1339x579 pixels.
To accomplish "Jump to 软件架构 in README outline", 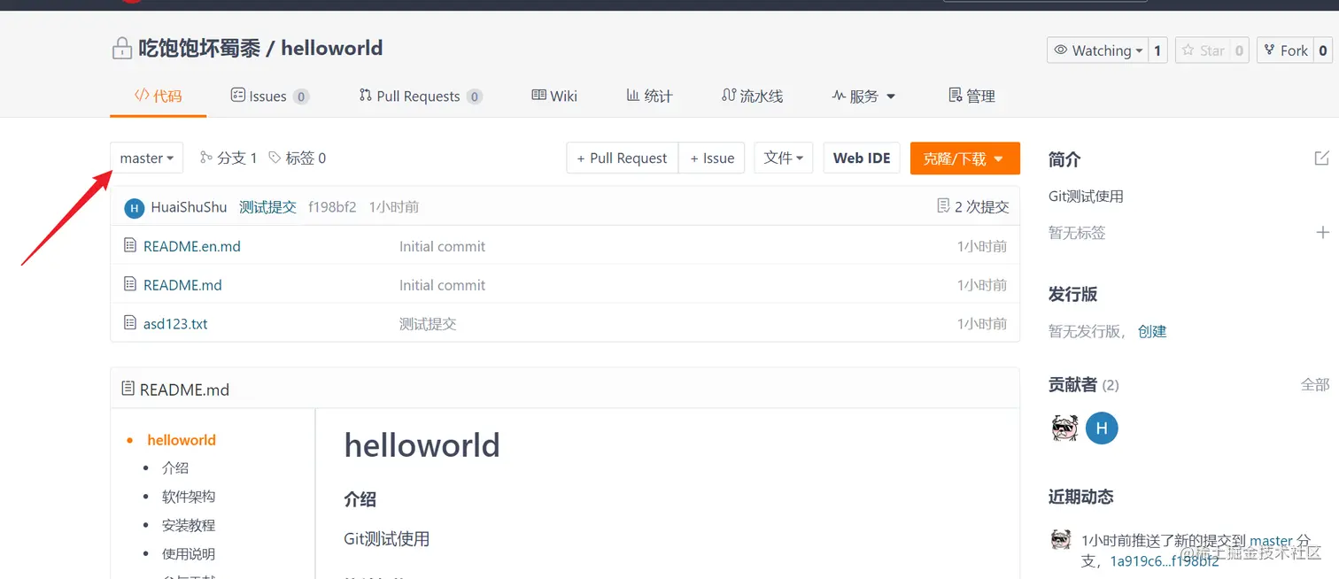I will (x=189, y=497).
